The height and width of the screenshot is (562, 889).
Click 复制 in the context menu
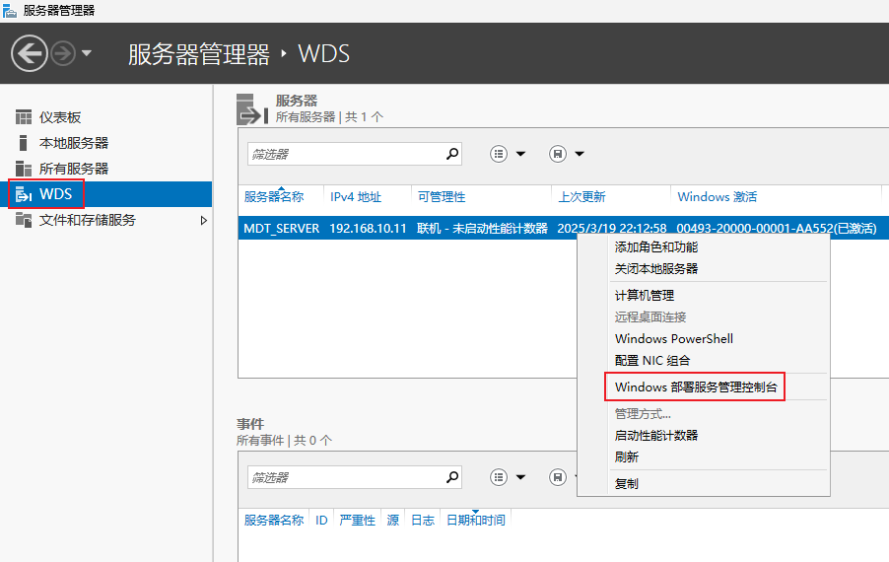[627, 484]
